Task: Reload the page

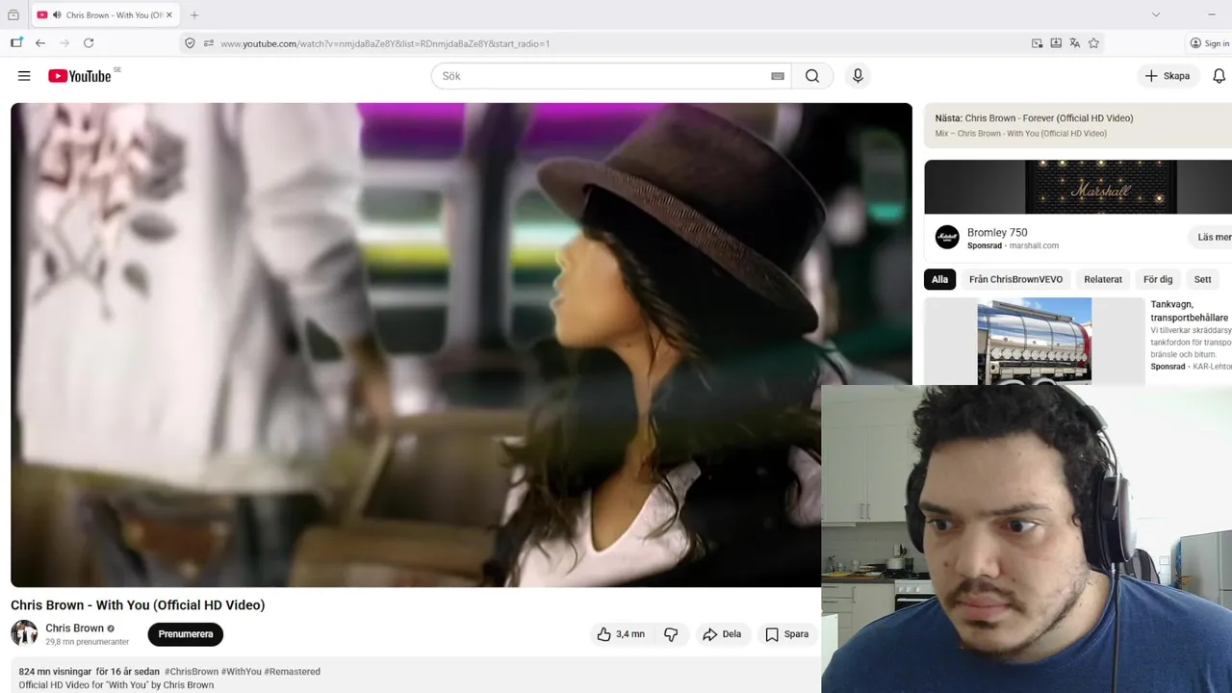Action: click(89, 43)
